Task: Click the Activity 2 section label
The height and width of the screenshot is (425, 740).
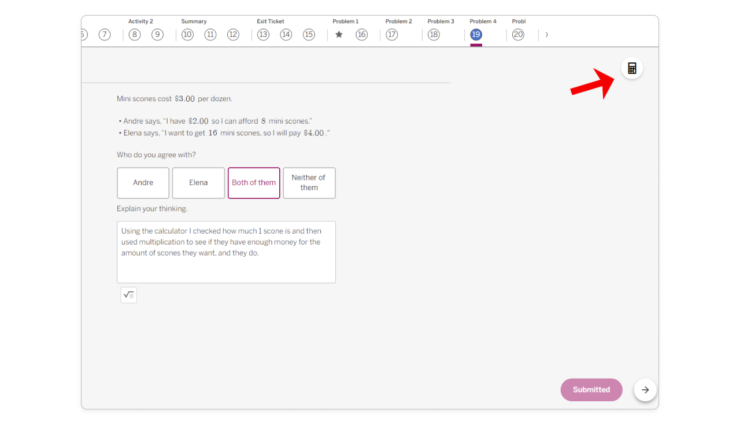Action: tap(140, 21)
